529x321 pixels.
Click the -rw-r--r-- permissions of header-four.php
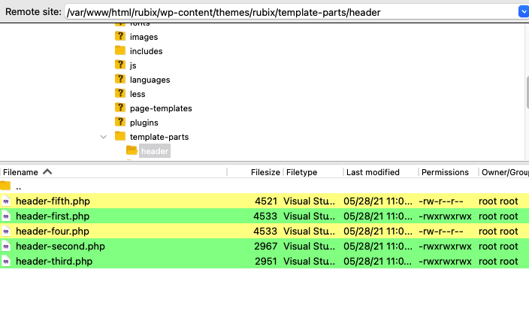click(441, 232)
